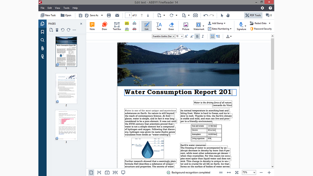Open the Search panel in sidebar
Screen dimensions: 313x176
pos(42,40)
